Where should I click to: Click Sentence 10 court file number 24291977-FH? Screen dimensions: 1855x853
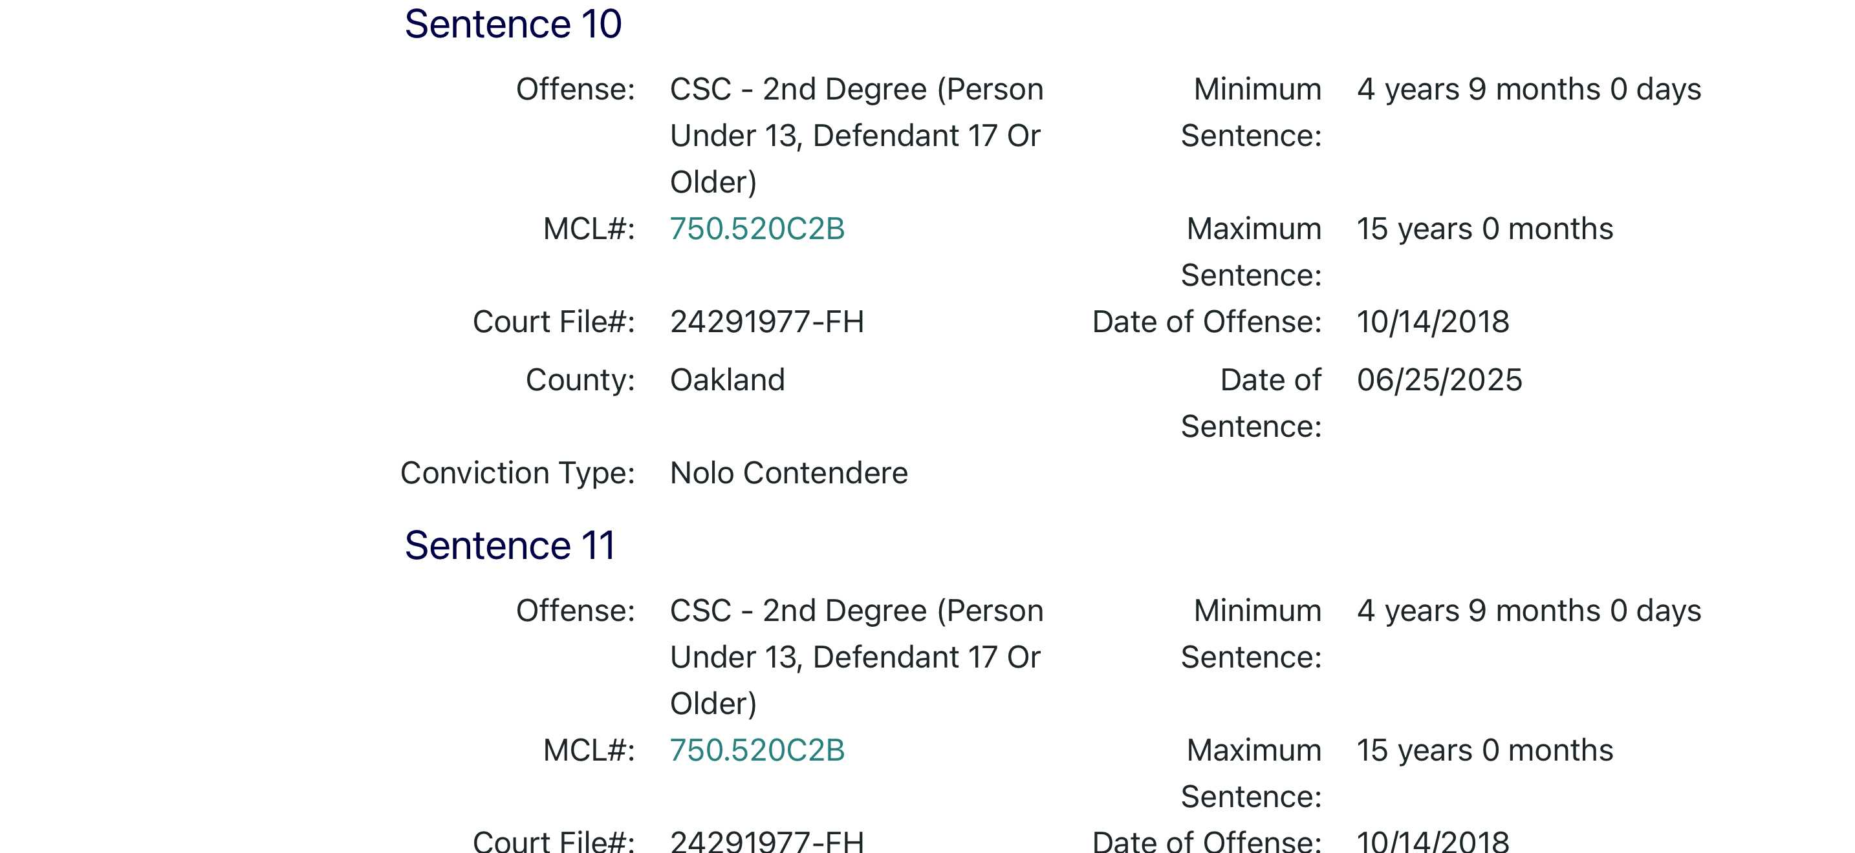(x=767, y=322)
